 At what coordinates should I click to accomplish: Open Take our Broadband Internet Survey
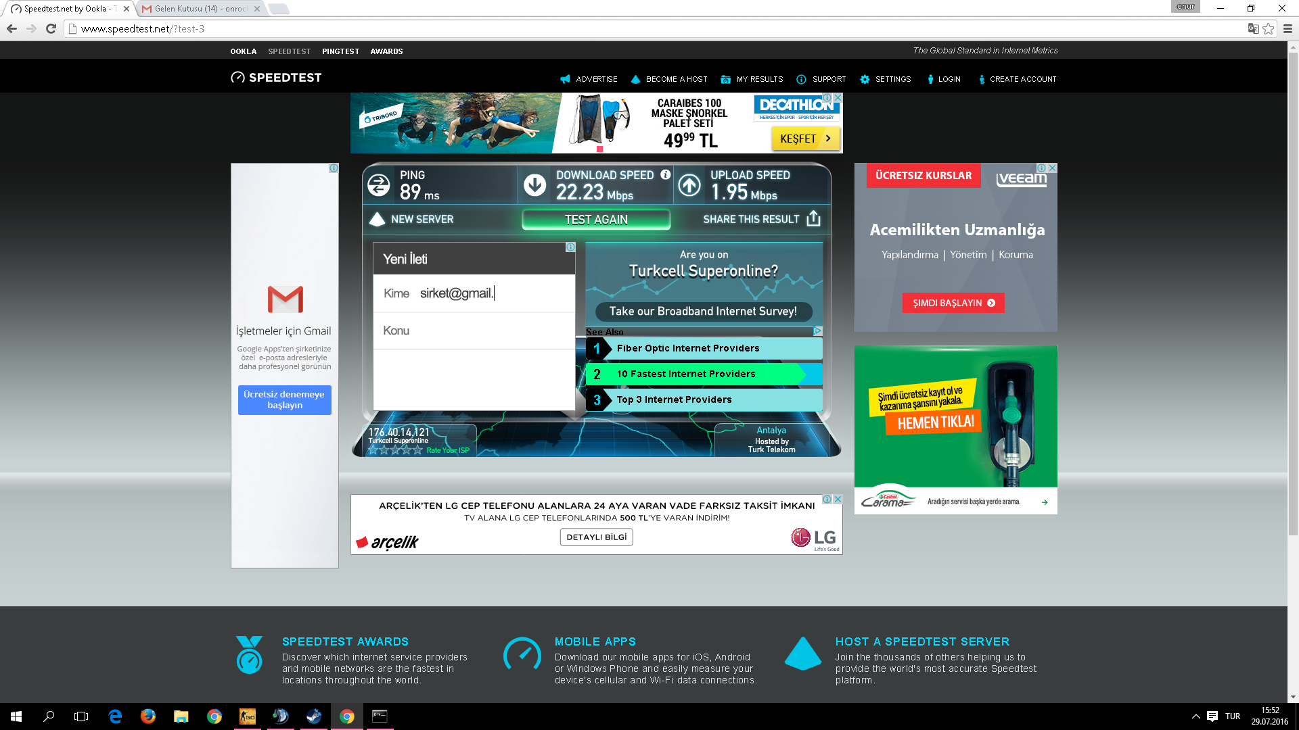click(x=703, y=311)
